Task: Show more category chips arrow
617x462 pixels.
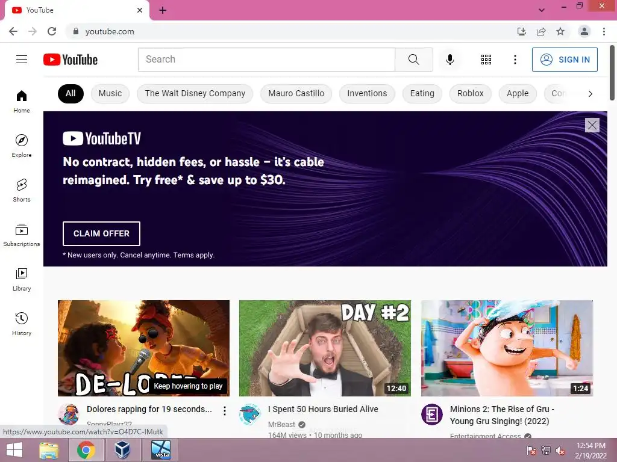Action: point(590,94)
